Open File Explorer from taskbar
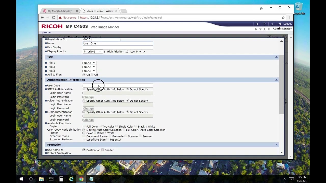Image resolution: width=326 pixels, height=183 pixels. coord(41,179)
